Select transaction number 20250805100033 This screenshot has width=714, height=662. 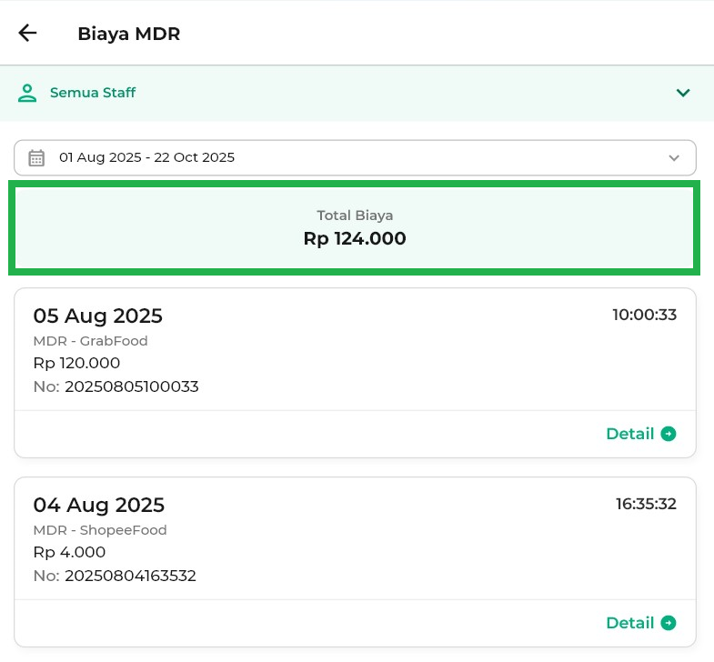coord(131,386)
